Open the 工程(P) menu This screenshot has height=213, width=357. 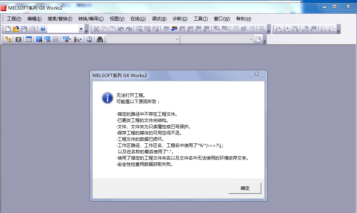click(14, 19)
